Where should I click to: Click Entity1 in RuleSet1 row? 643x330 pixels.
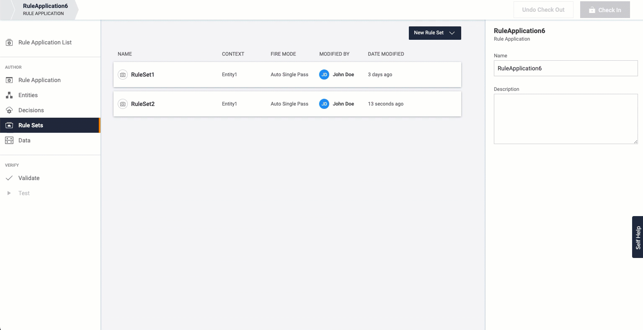(x=230, y=75)
